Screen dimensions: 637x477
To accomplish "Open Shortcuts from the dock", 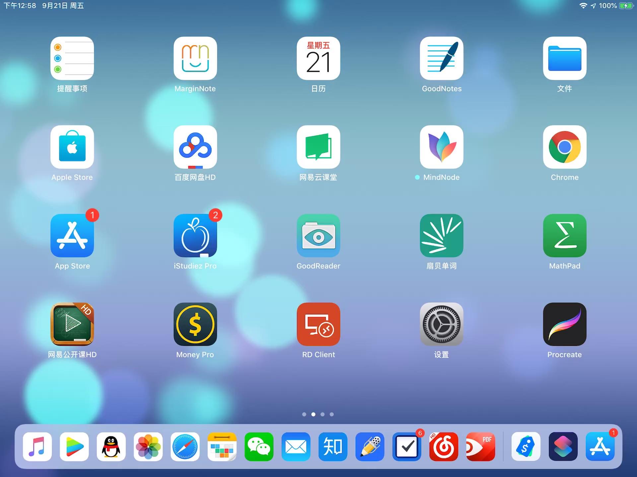I will pyautogui.click(x=563, y=447).
